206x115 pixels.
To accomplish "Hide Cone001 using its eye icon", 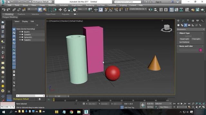I will click(x=20, y=34).
